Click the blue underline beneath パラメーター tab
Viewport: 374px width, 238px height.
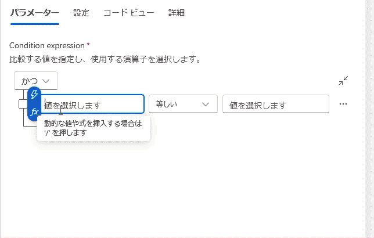coord(35,24)
